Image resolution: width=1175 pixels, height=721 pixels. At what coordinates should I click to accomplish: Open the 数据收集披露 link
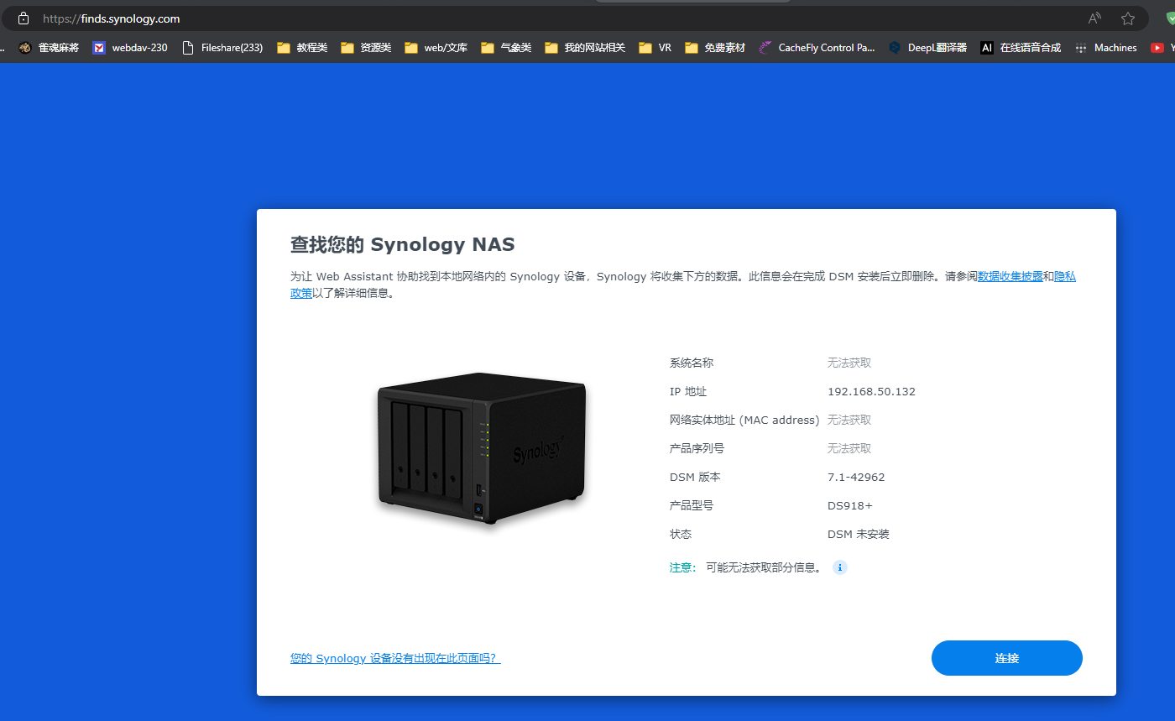pos(1010,276)
